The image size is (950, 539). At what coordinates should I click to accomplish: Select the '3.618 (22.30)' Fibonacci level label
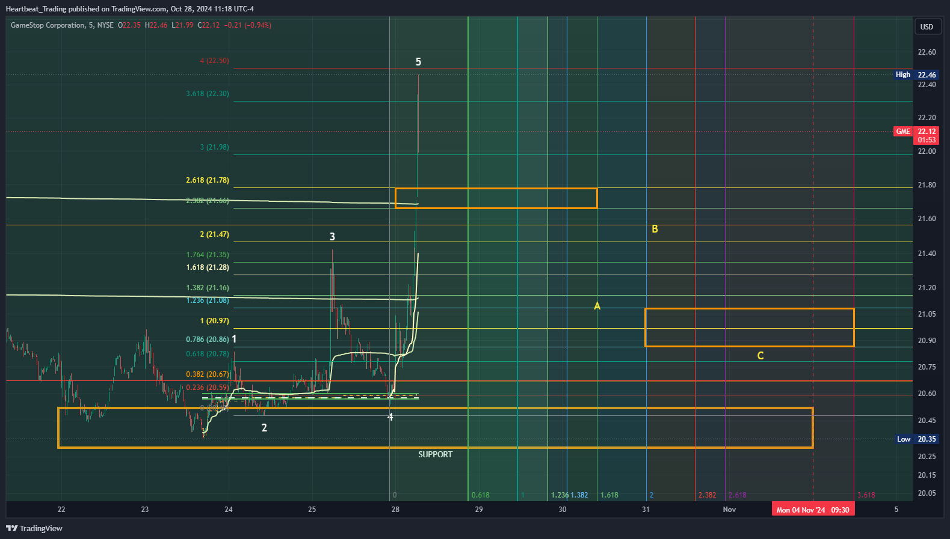point(208,94)
